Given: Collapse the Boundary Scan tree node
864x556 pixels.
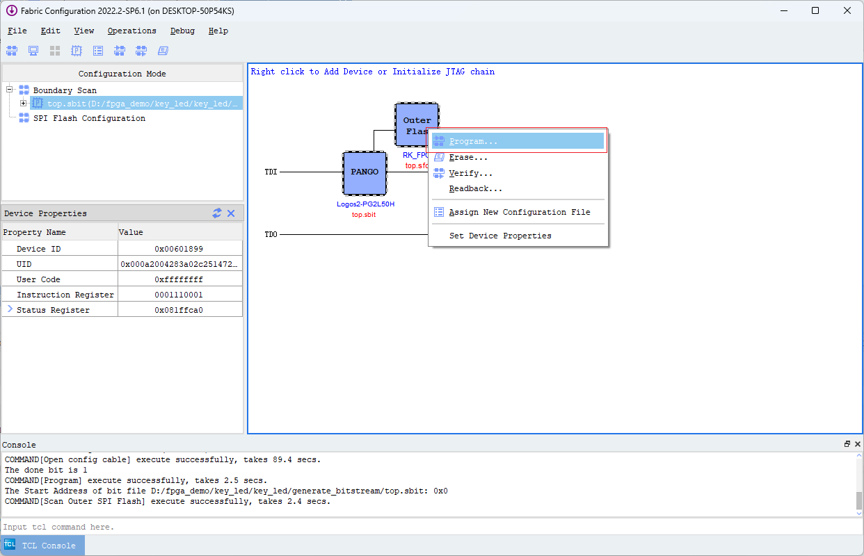Looking at the screenshot, I should 9,90.
